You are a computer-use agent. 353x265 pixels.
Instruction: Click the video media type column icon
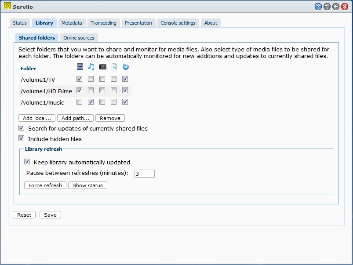point(80,67)
